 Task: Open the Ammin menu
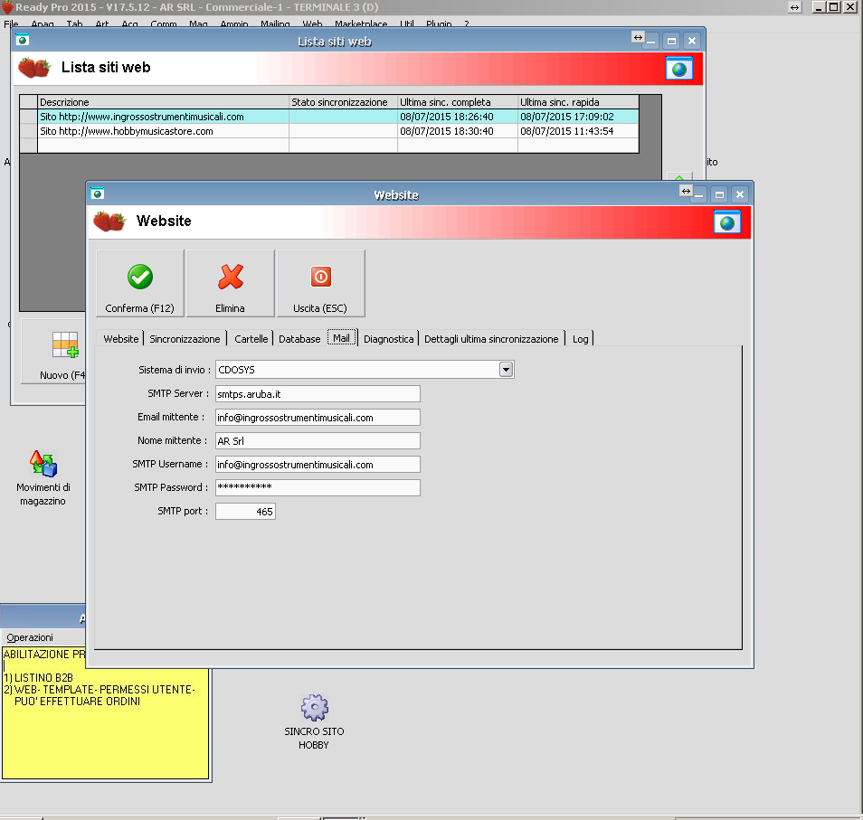click(234, 24)
